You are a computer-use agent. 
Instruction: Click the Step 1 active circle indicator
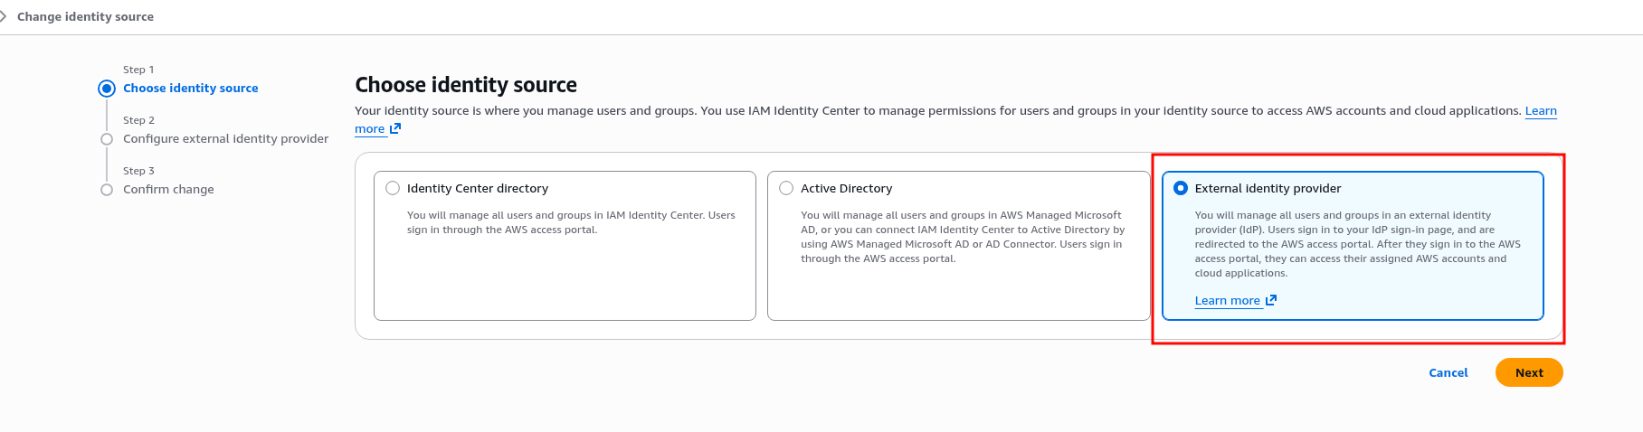(x=107, y=89)
